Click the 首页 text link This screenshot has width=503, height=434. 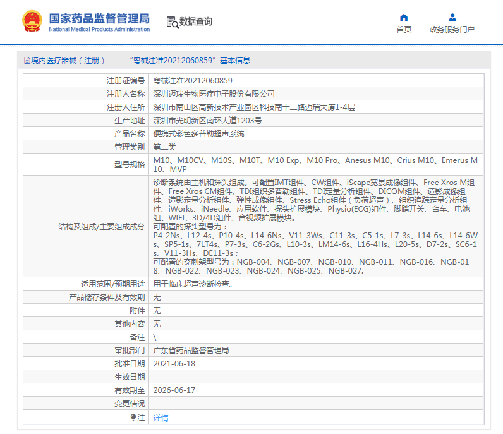coord(404,30)
